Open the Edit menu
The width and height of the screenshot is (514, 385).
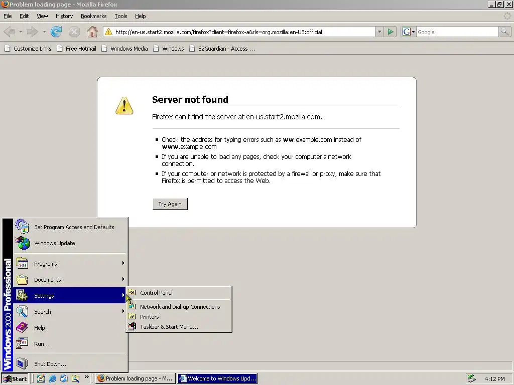24,16
